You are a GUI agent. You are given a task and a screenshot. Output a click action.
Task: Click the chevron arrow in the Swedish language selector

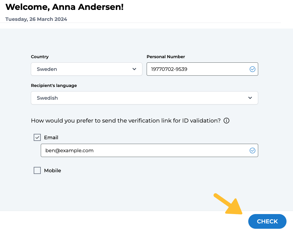pyautogui.click(x=250, y=98)
